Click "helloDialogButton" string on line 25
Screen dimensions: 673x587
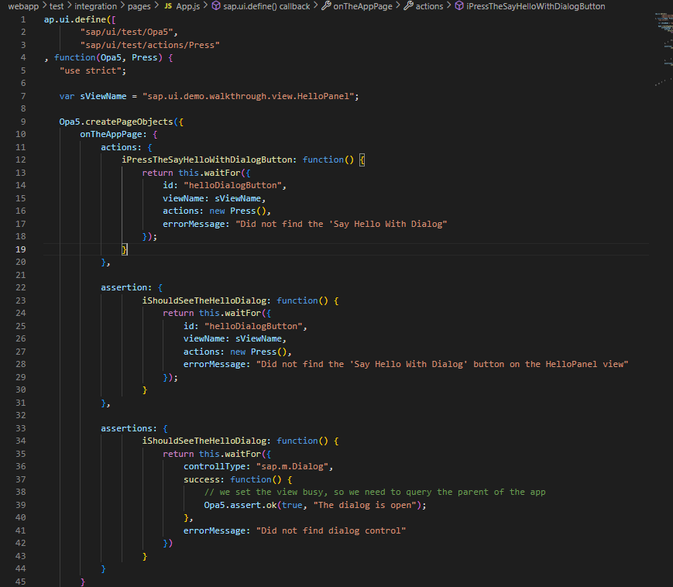(253, 326)
